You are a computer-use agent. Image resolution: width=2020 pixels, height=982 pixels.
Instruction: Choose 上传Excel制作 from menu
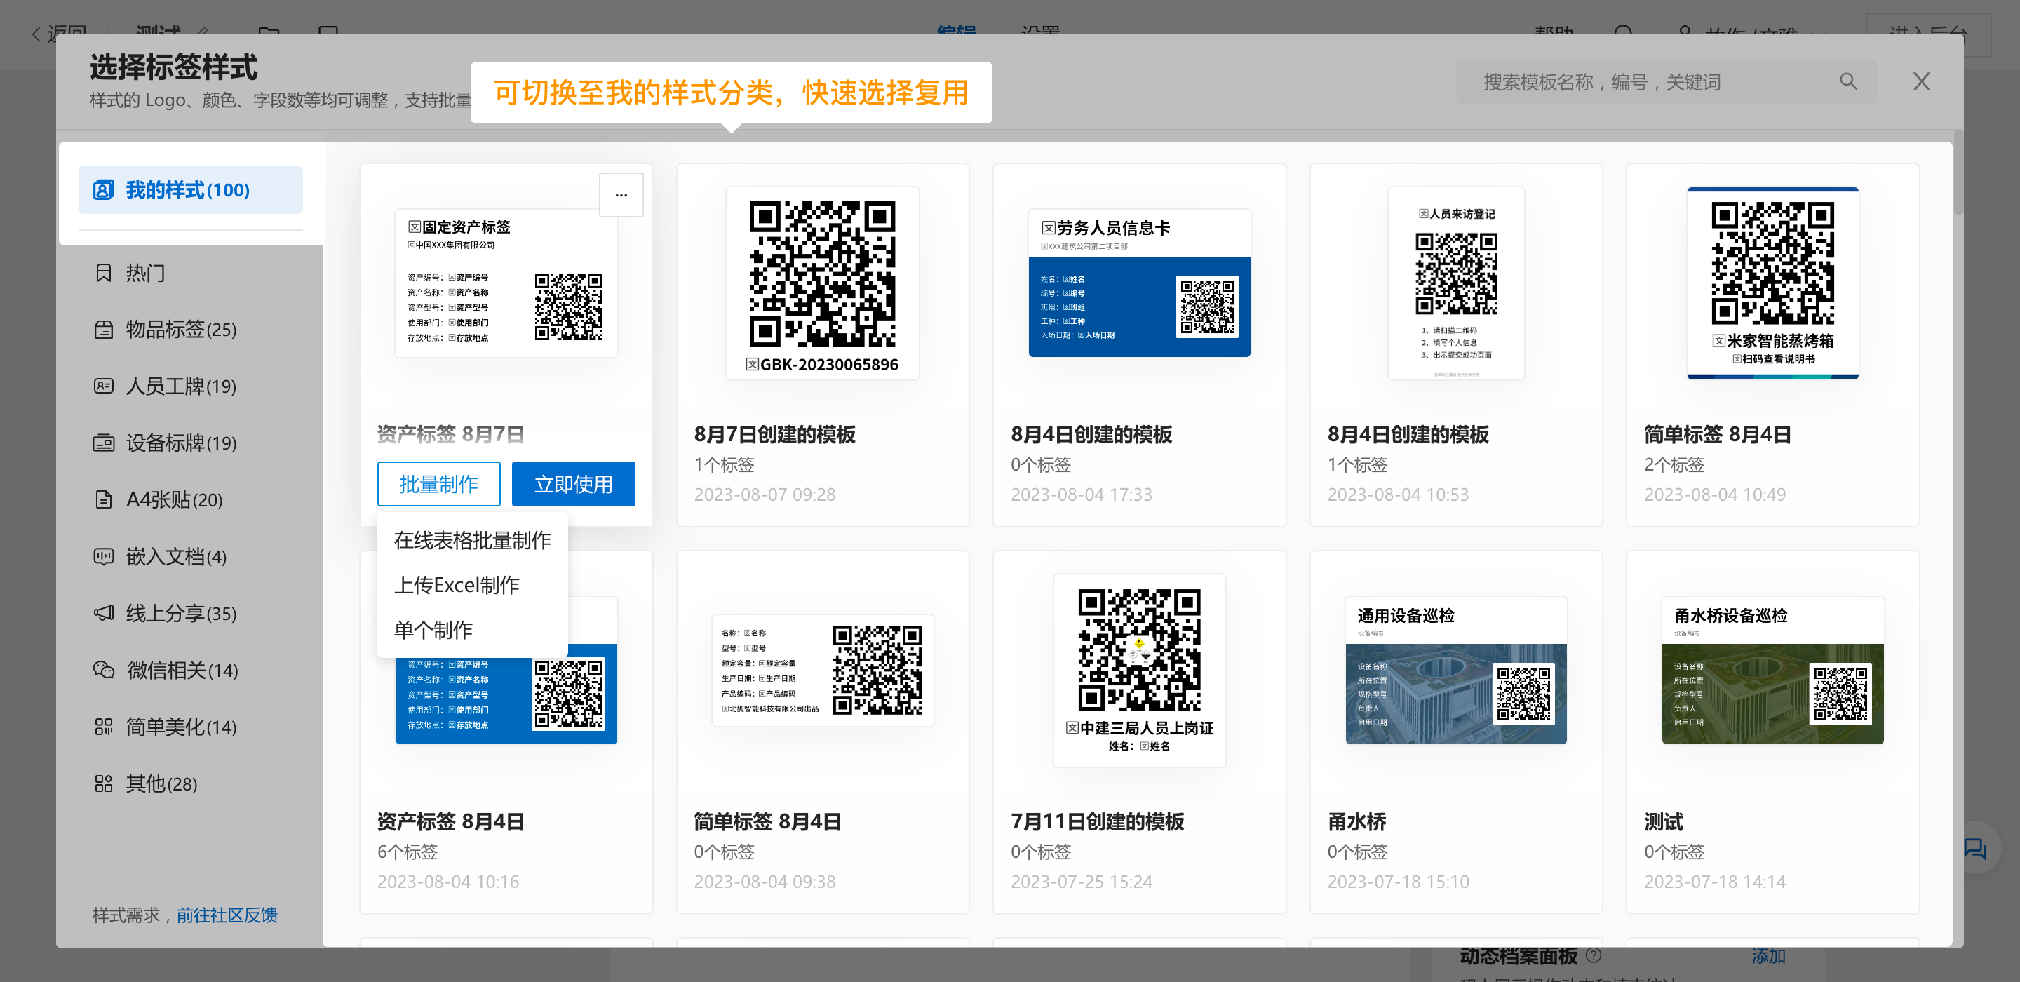pos(472,585)
